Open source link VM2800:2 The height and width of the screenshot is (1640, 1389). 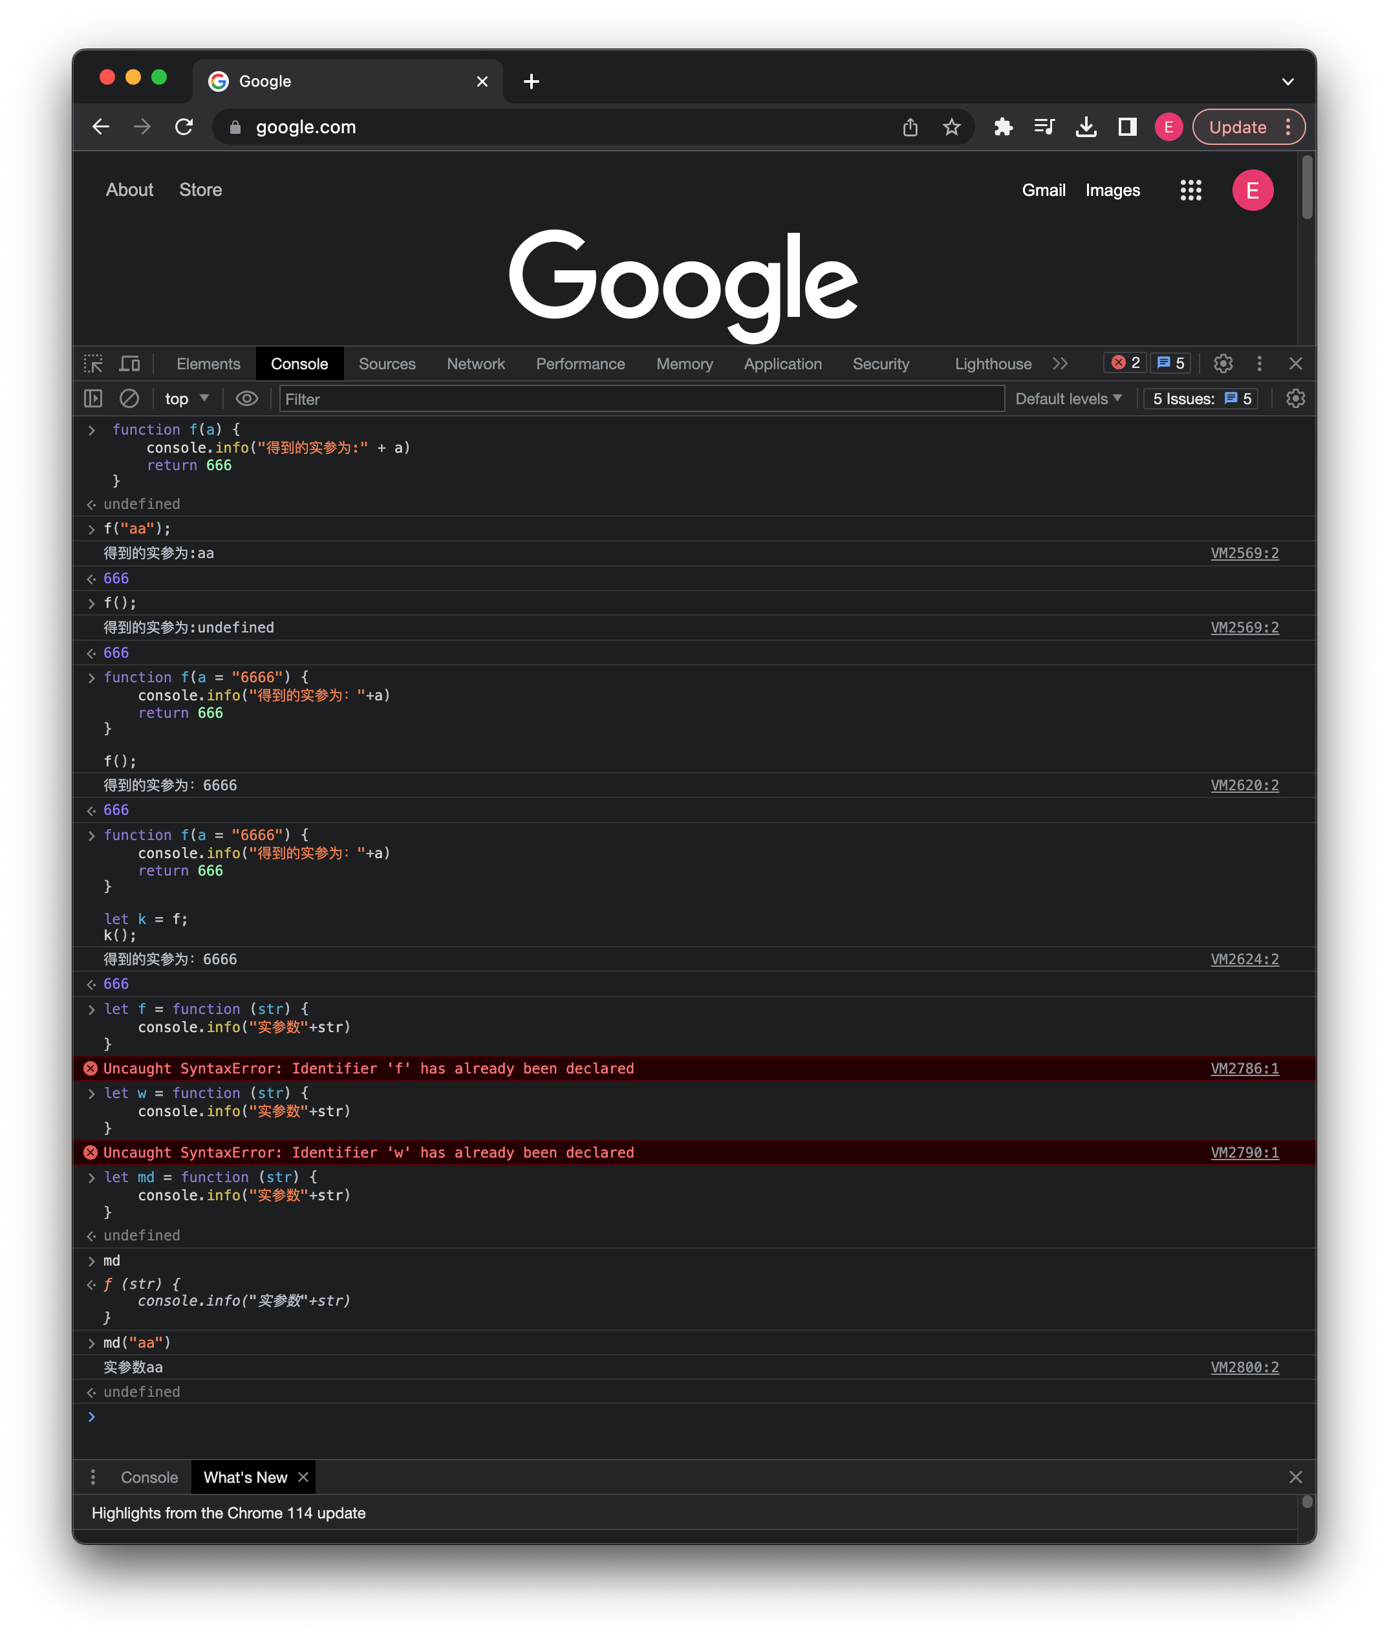click(1244, 1367)
